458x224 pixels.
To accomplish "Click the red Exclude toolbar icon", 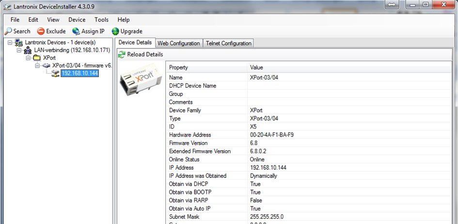I will (x=41, y=32).
